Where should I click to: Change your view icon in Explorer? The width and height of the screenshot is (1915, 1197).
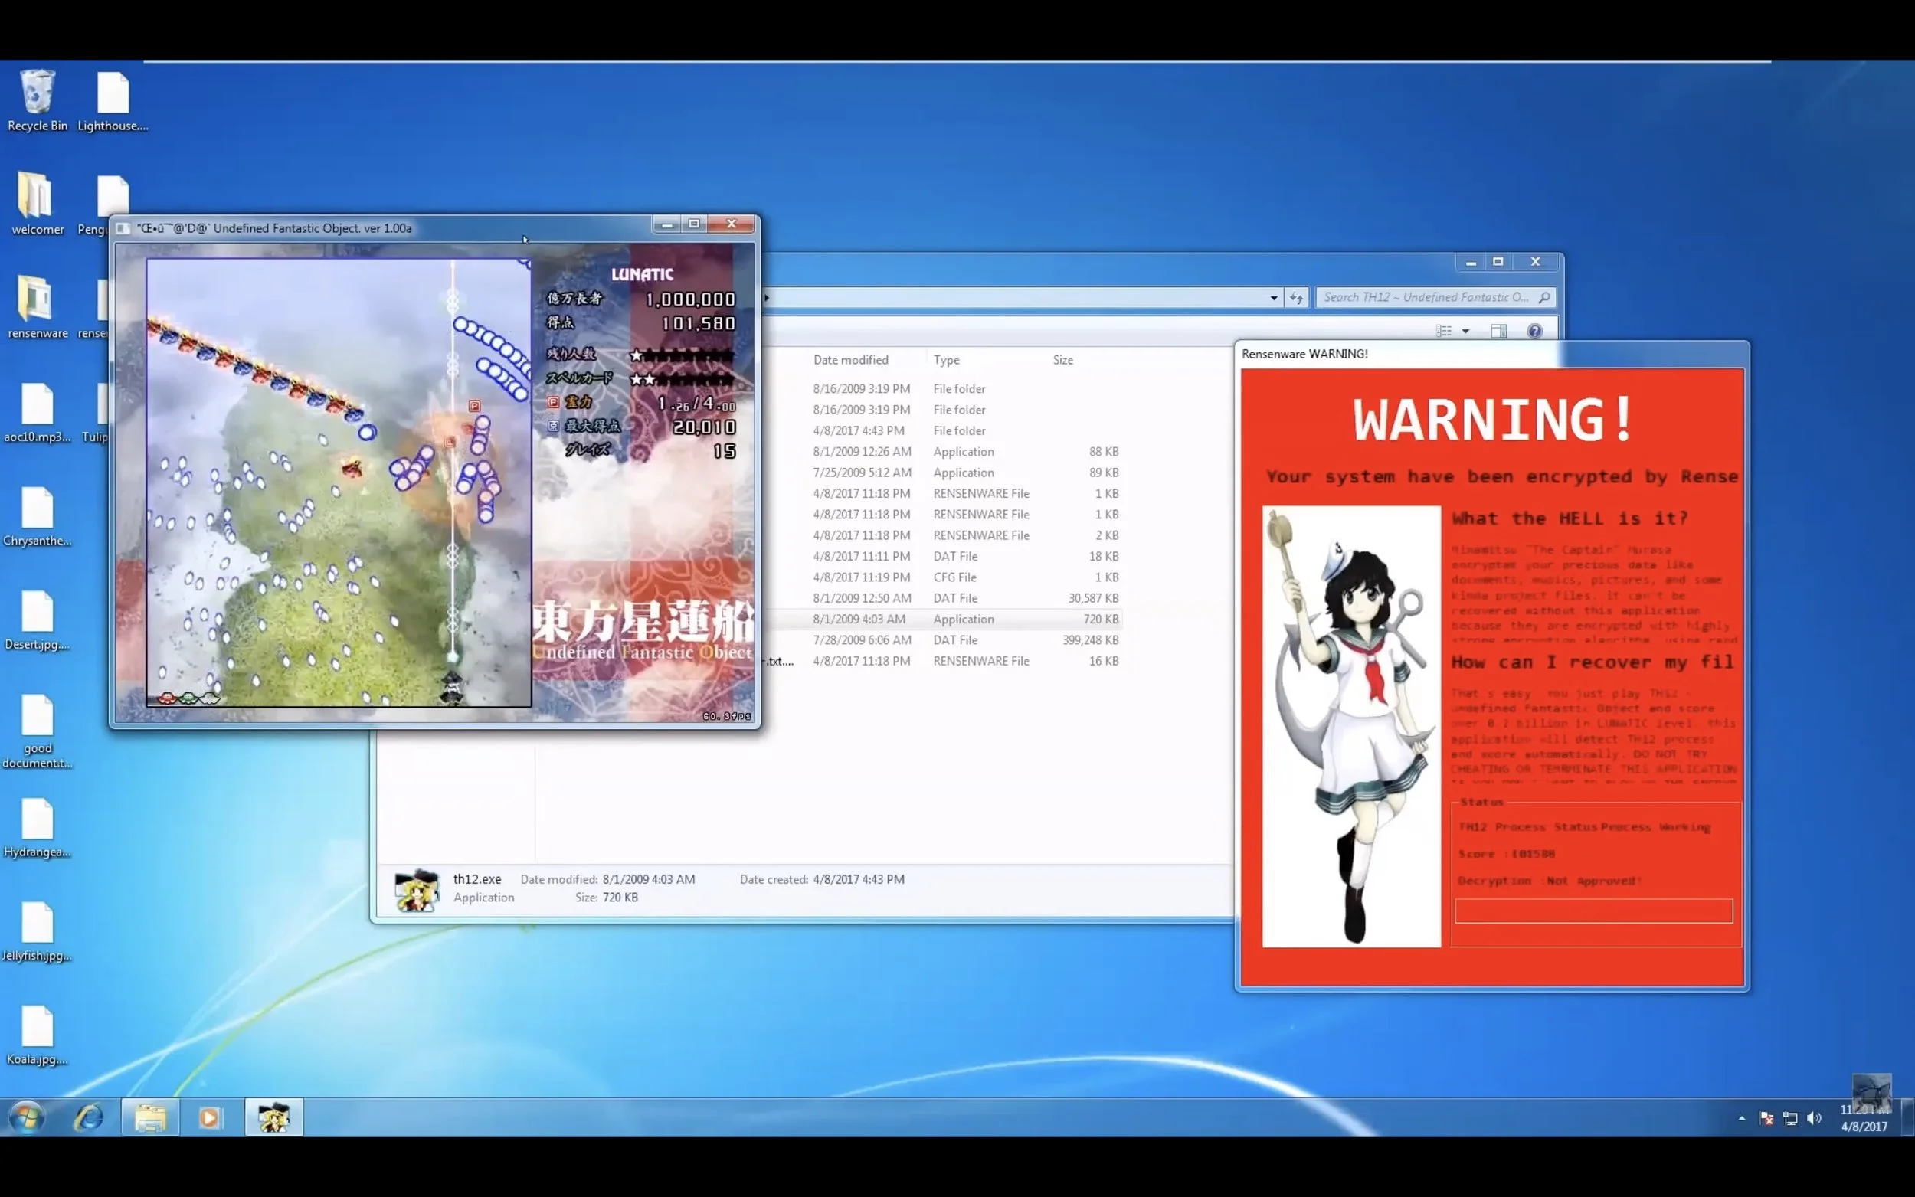click(1443, 331)
